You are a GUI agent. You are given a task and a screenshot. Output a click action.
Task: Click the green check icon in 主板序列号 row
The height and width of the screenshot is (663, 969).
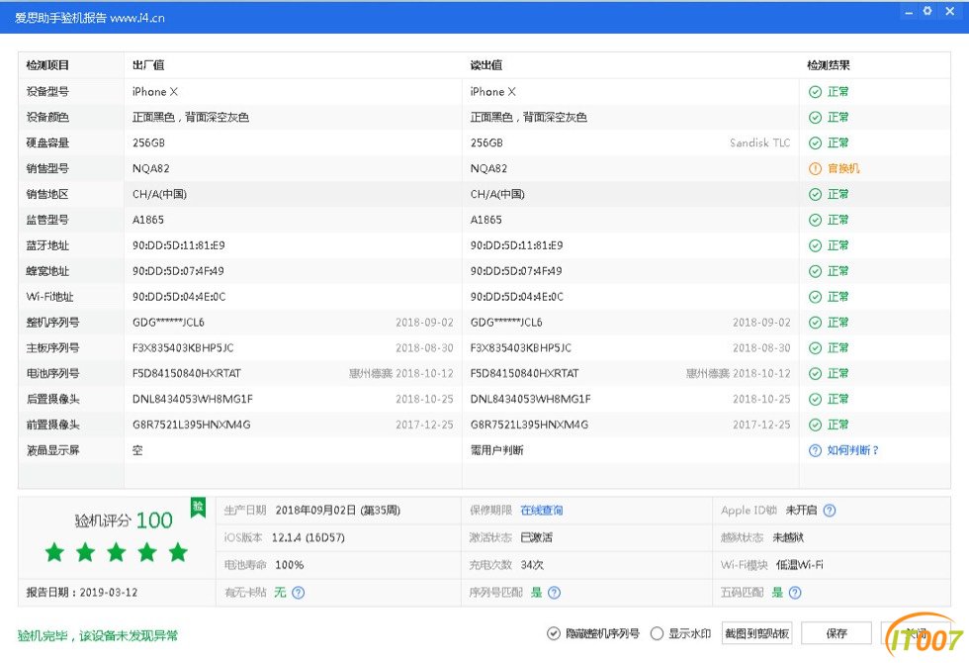coord(815,348)
